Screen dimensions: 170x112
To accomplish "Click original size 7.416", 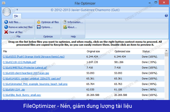I will [90, 68].
